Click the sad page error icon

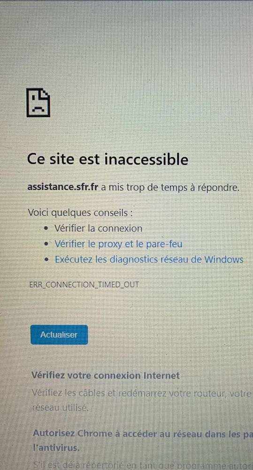point(38,103)
